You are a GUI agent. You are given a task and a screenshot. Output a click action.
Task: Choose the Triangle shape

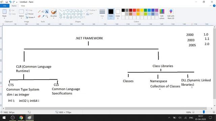point(81,10)
